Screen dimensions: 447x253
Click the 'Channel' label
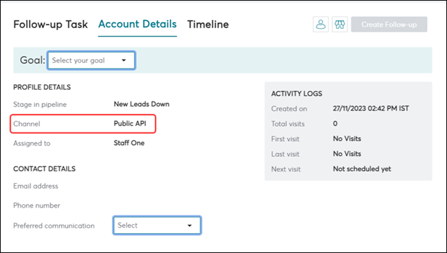tap(27, 123)
